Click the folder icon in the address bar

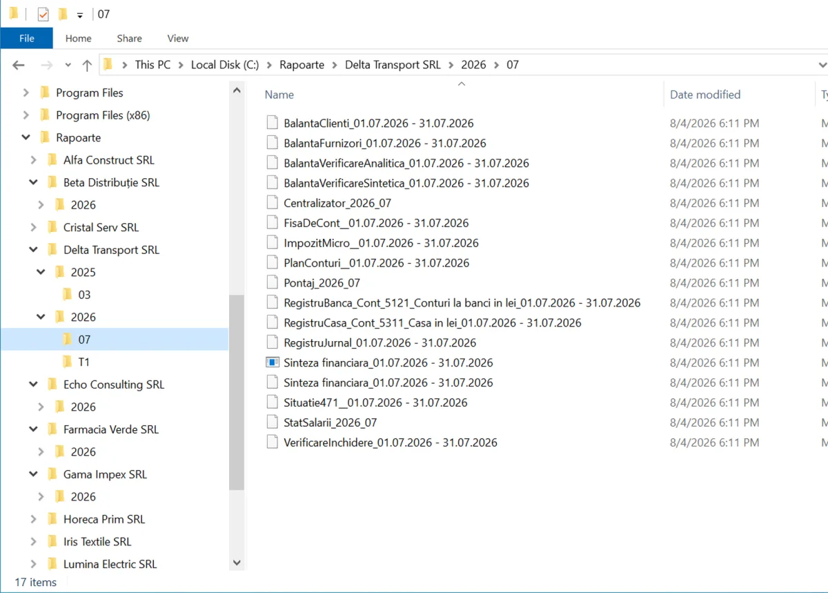[x=108, y=65]
